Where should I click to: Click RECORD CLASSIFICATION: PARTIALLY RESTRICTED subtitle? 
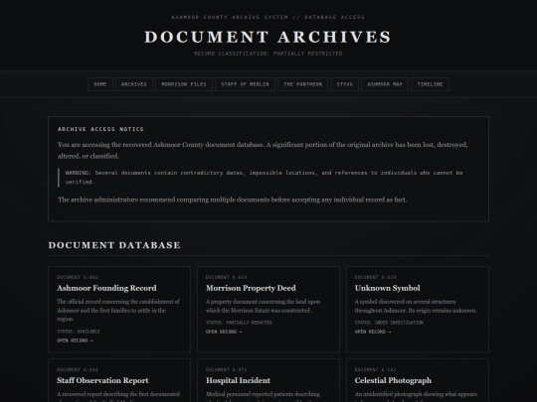point(268,54)
